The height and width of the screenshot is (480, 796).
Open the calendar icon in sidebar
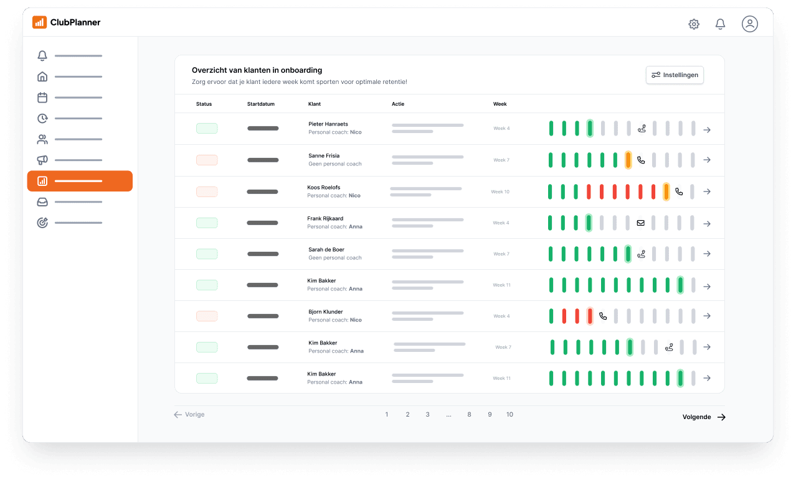point(42,98)
